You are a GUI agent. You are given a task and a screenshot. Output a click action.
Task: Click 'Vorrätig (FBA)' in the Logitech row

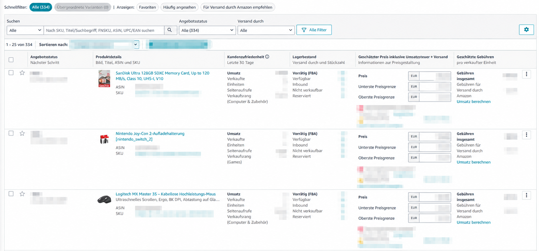point(305,194)
